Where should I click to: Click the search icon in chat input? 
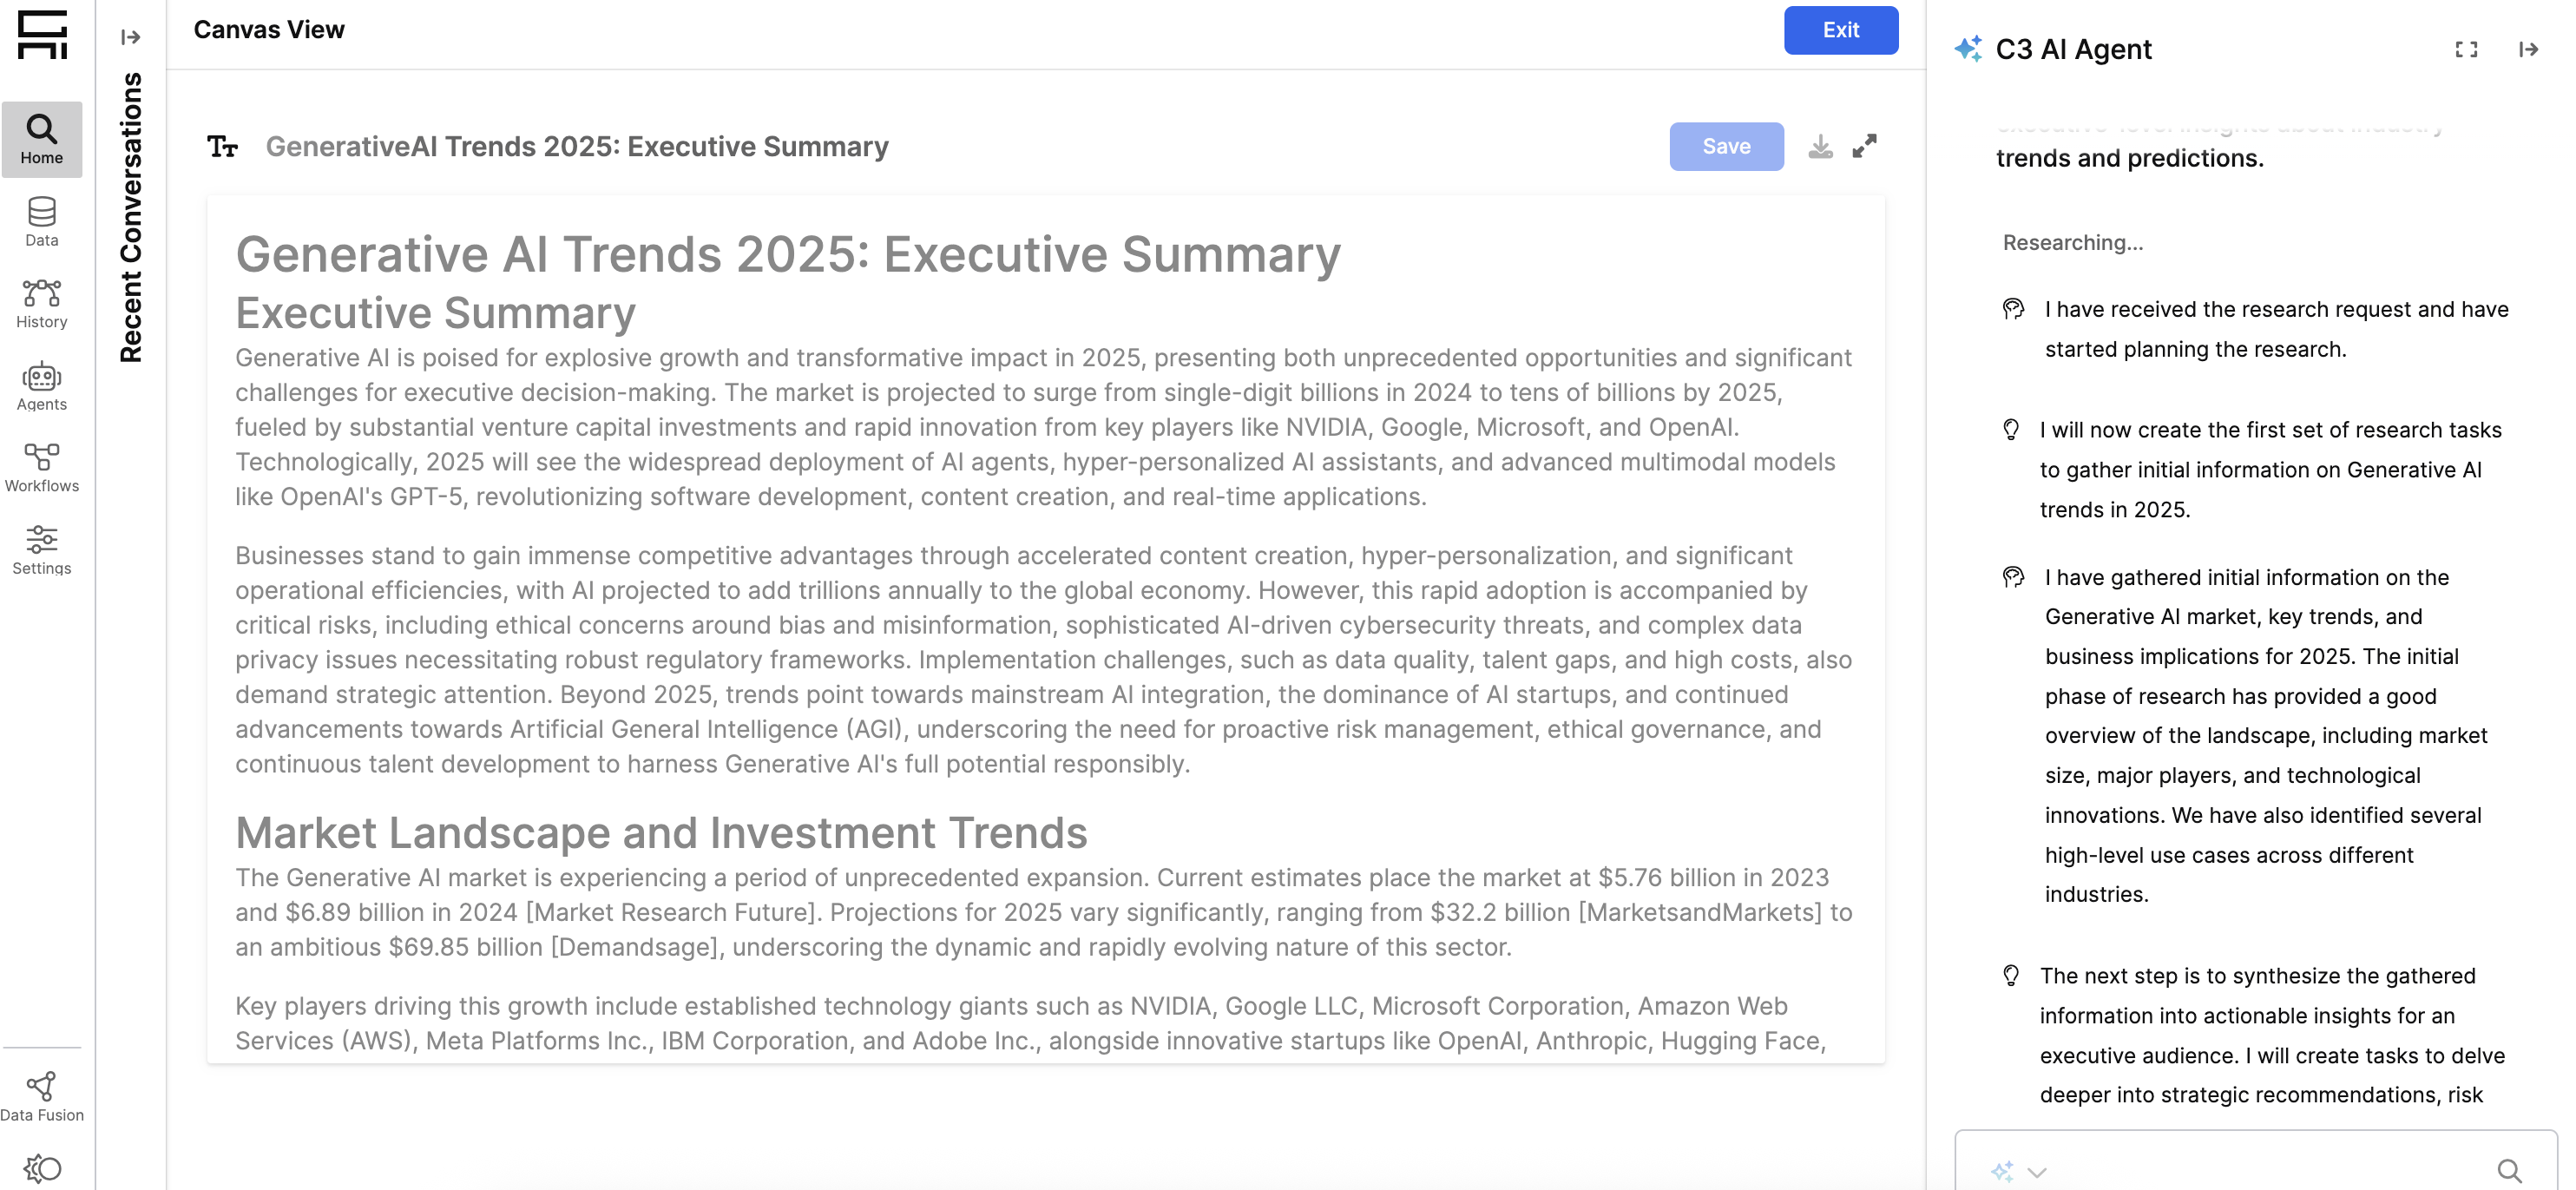2508,1171
